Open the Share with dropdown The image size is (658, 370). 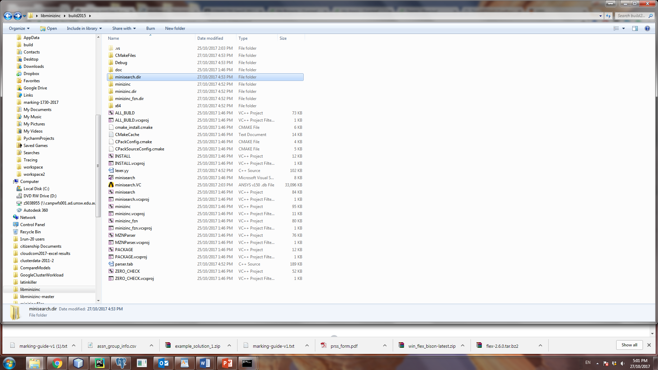124,28
